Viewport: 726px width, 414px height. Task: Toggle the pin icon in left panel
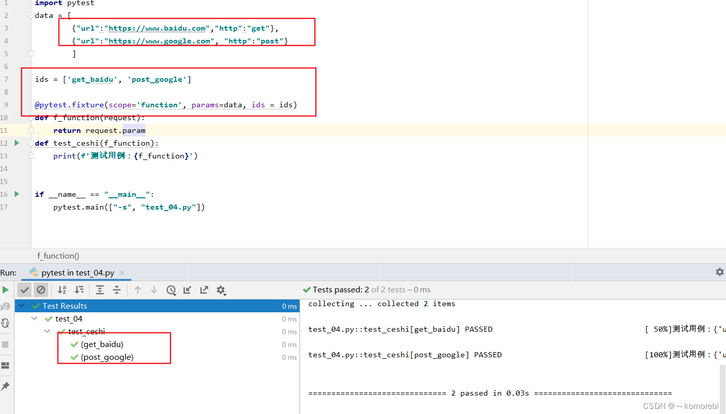click(x=7, y=386)
